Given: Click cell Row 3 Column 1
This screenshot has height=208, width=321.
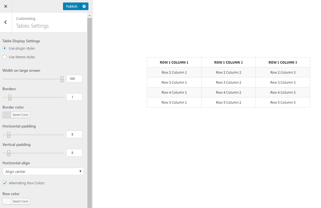Looking at the screenshot, I should coord(174,82).
